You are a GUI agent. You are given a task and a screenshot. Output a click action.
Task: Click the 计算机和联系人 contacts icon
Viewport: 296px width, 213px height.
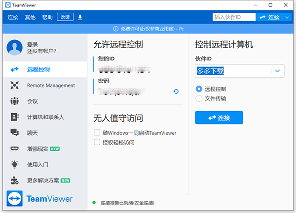(x=14, y=117)
